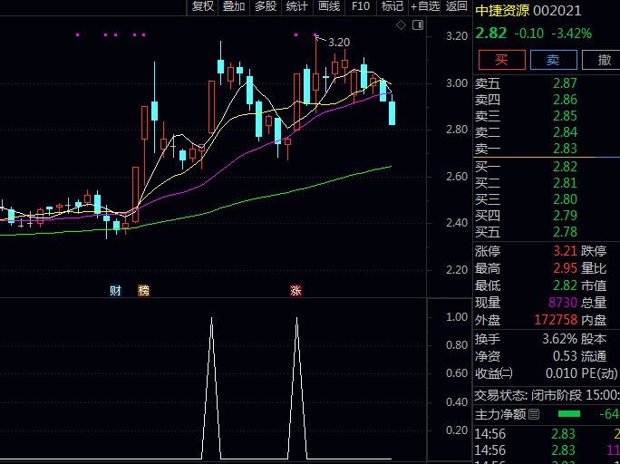Screen dimensions: 620x464
Task: Open the 标记 mark tool
Action: pyautogui.click(x=392, y=6)
